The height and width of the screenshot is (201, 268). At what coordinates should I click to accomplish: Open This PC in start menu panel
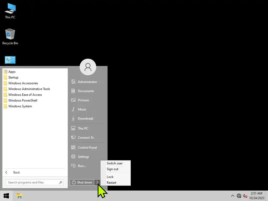(87, 128)
